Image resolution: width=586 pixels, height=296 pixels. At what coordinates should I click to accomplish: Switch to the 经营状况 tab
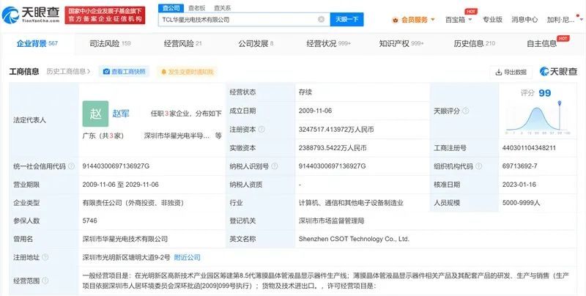(x=328, y=43)
